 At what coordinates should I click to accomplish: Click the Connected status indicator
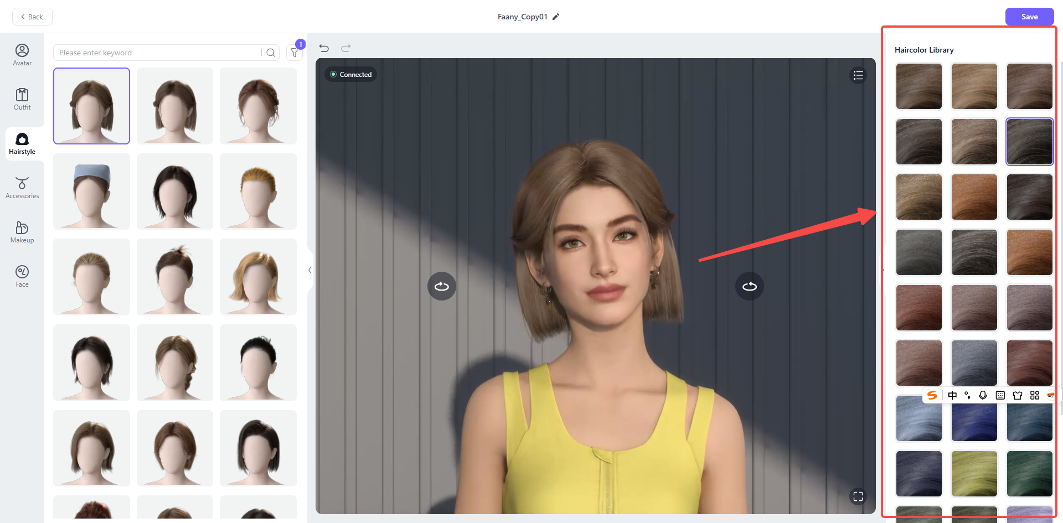[351, 75]
